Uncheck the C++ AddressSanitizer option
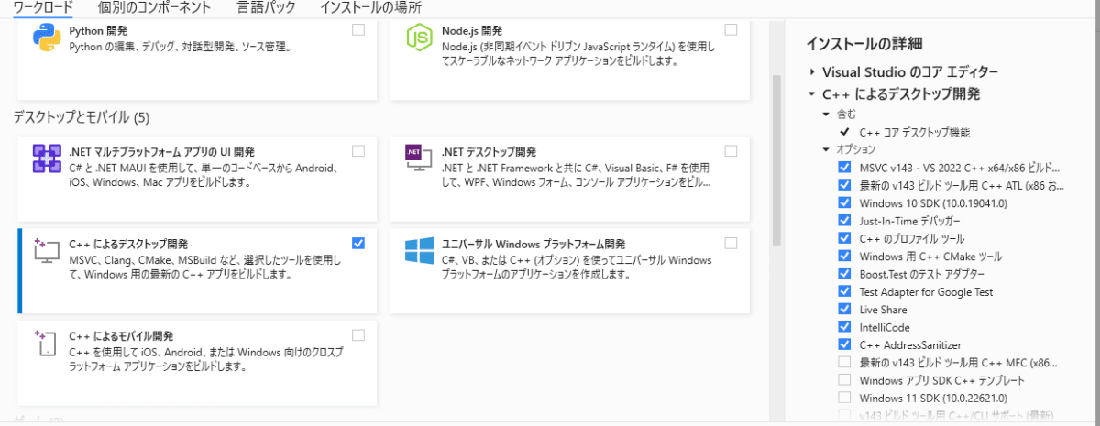 844,344
